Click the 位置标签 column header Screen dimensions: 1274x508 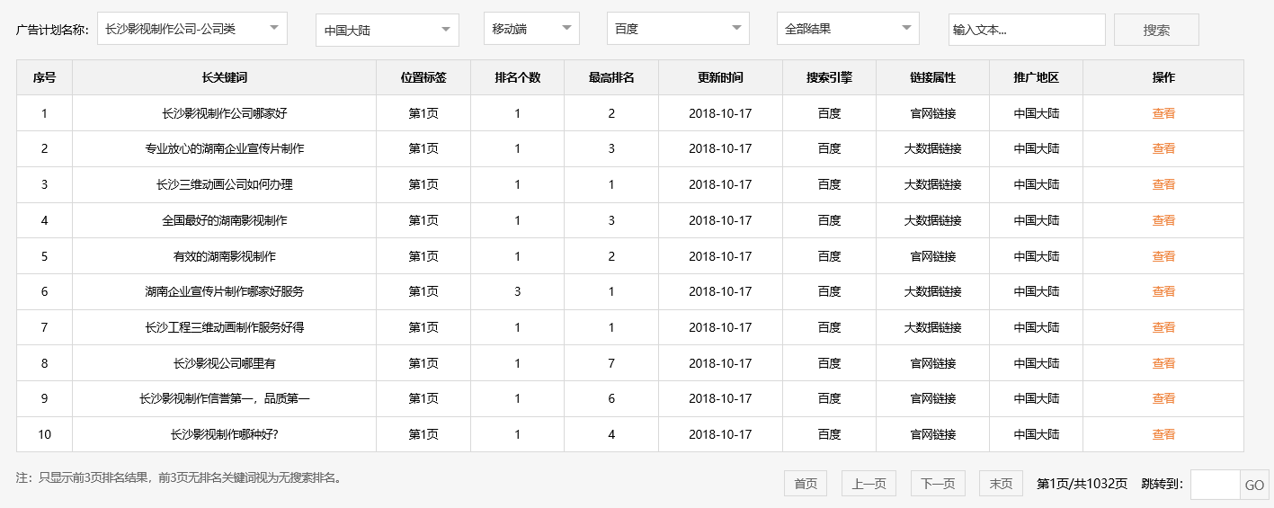pos(423,77)
